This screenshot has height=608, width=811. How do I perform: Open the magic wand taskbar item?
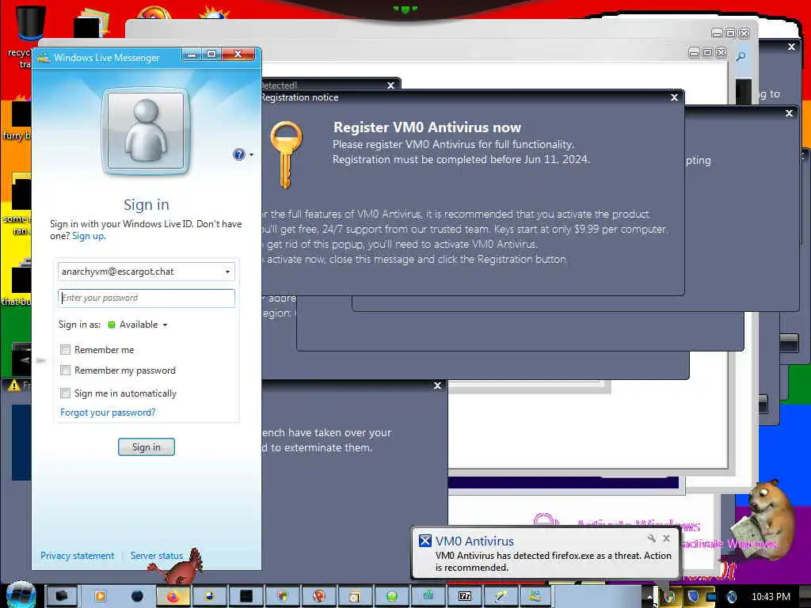501,597
